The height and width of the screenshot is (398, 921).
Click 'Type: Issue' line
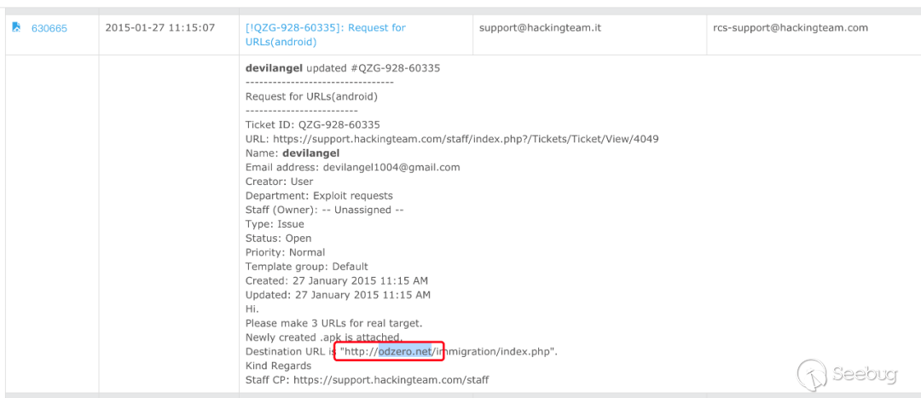coord(275,223)
